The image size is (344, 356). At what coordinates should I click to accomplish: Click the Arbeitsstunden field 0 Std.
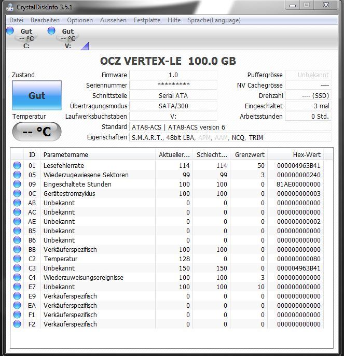(308, 116)
